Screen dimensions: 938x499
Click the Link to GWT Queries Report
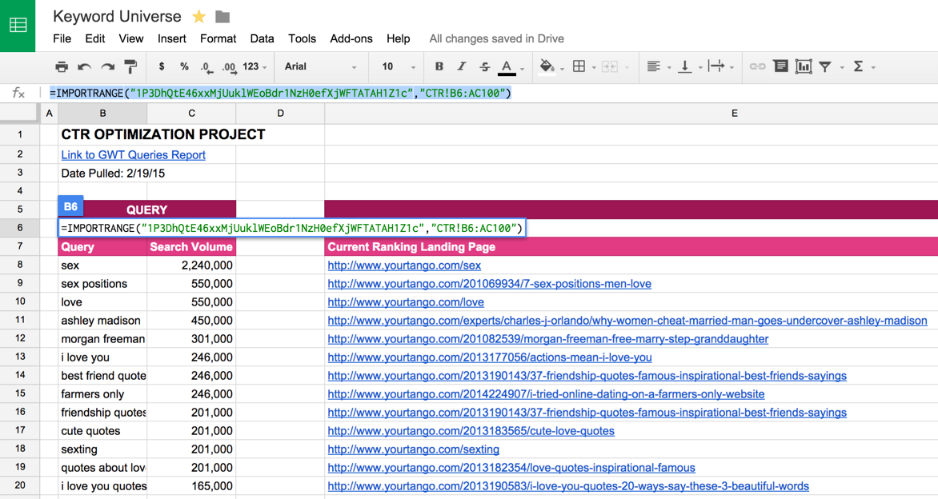coord(133,155)
